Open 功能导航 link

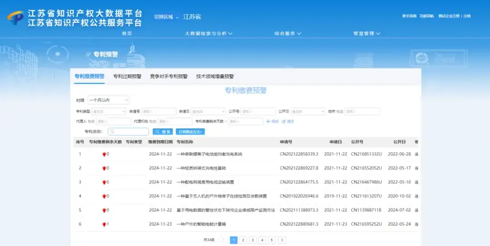pyautogui.click(x=426, y=16)
